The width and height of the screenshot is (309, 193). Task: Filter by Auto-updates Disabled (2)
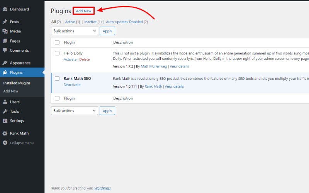pyautogui.click(x=127, y=22)
